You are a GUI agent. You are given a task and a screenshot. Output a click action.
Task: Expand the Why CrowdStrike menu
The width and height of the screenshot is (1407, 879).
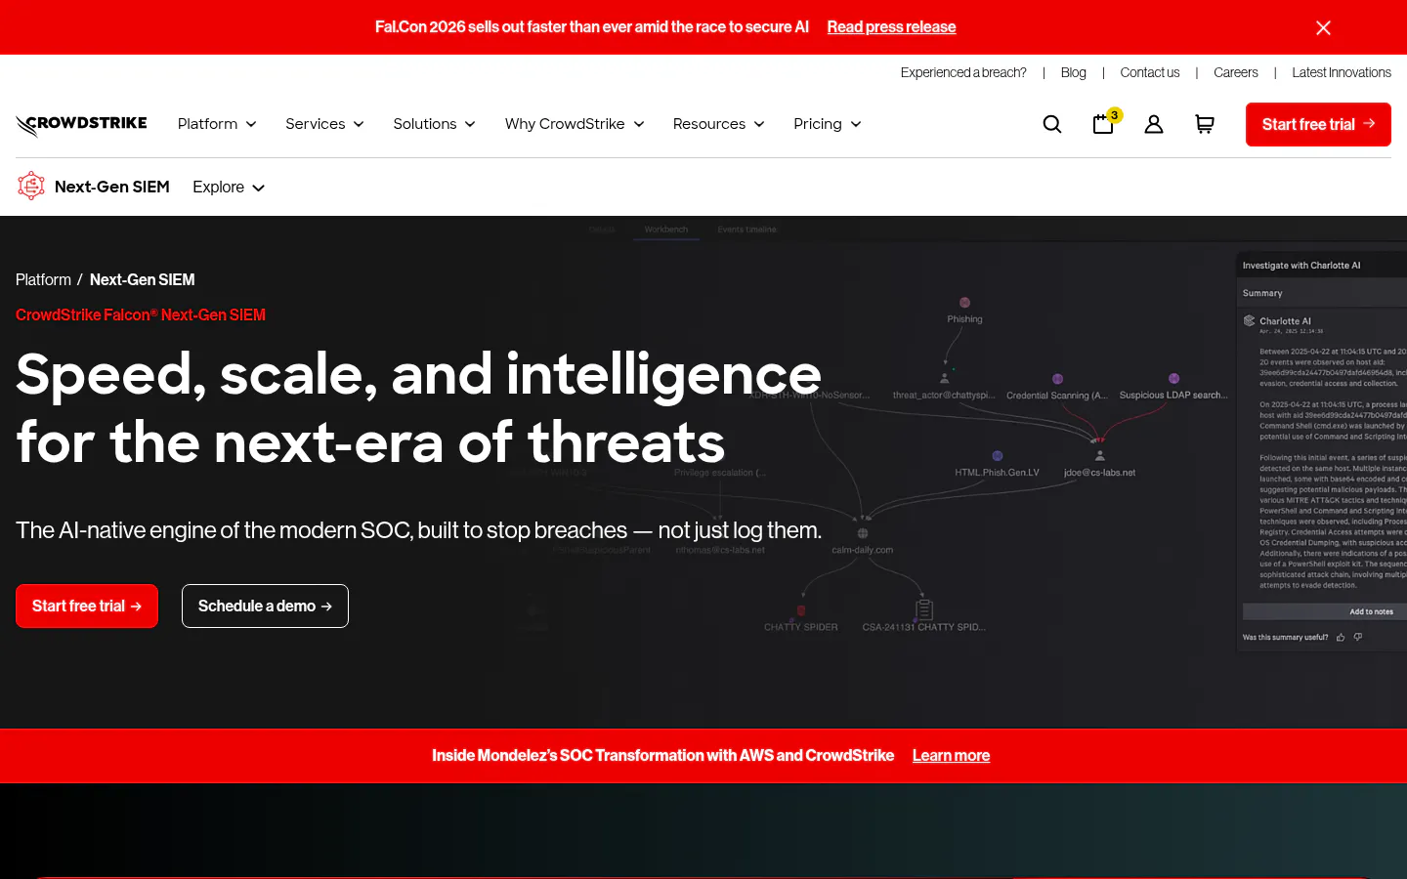pyautogui.click(x=575, y=124)
